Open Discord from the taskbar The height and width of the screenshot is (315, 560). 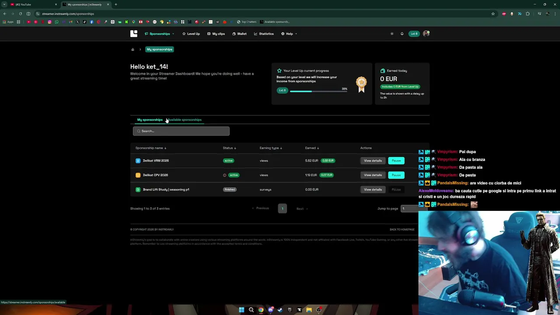[x=270, y=310]
